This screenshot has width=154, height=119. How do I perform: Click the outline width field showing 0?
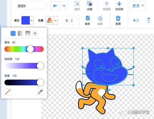pyautogui.click(x=68, y=21)
